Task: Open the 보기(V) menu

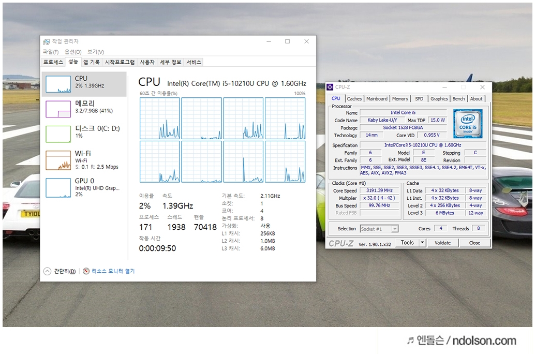Action: (x=96, y=52)
